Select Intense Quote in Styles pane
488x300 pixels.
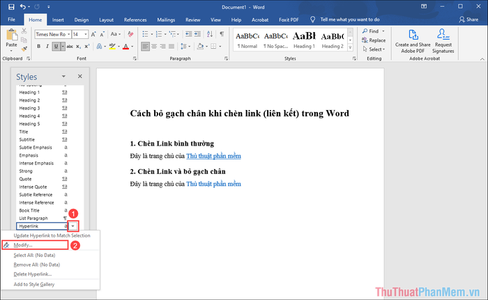[43, 187]
